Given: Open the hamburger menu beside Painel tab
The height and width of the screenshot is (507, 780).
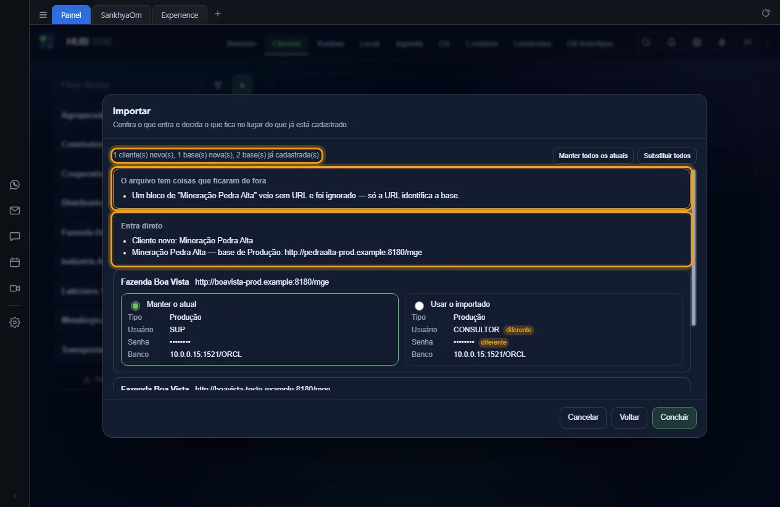Looking at the screenshot, I should (43, 15).
